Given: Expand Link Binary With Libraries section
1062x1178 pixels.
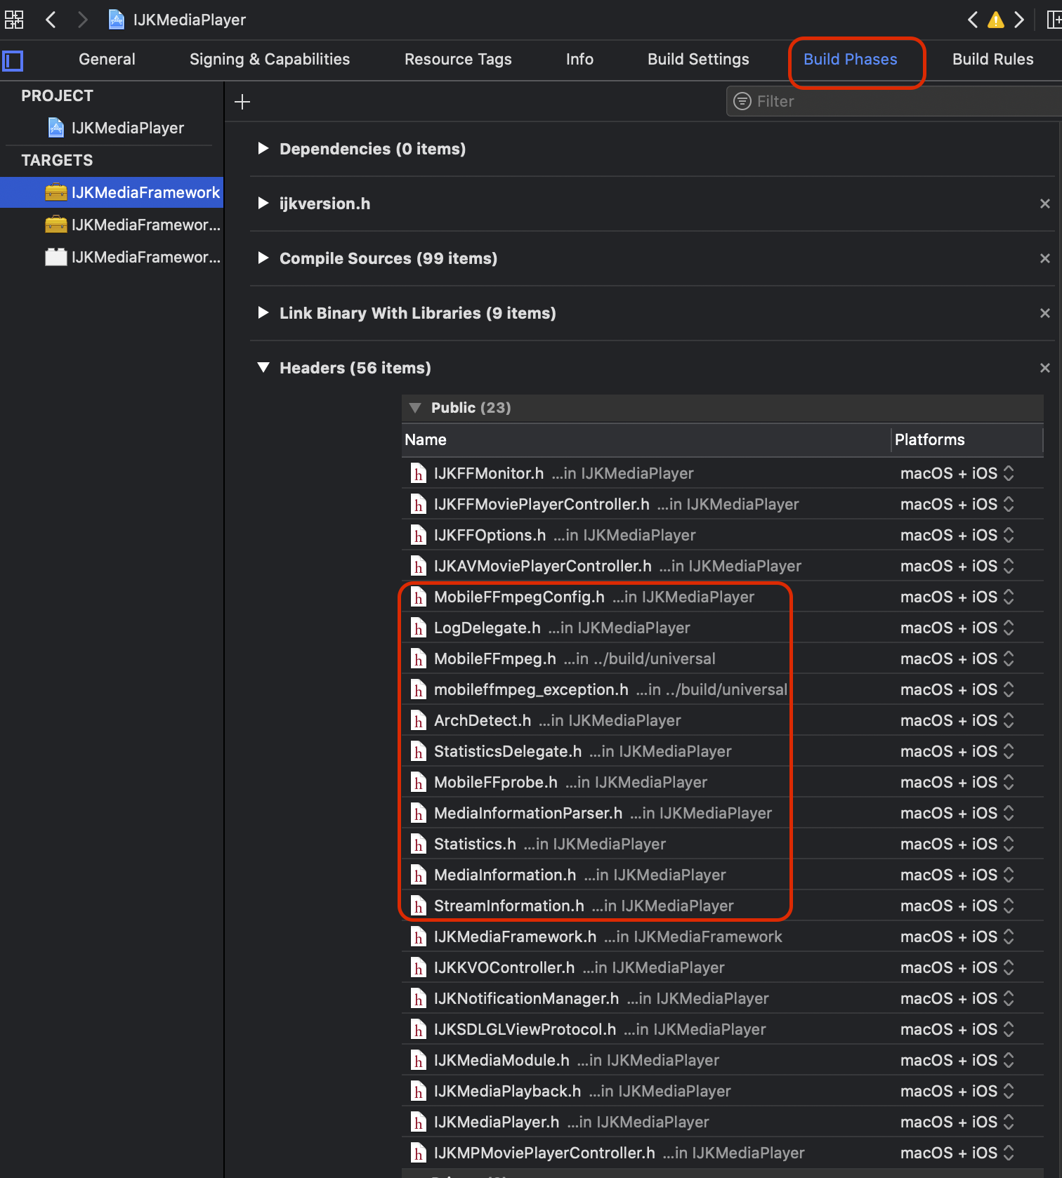Looking at the screenshot, I should click(x=263, y=312).
